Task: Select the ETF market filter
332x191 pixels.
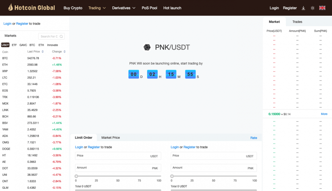Action: (14, 45)
